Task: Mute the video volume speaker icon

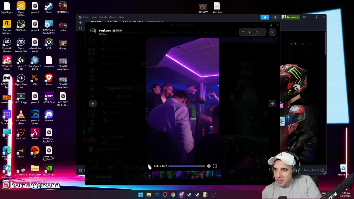Action: coord(209,166)
